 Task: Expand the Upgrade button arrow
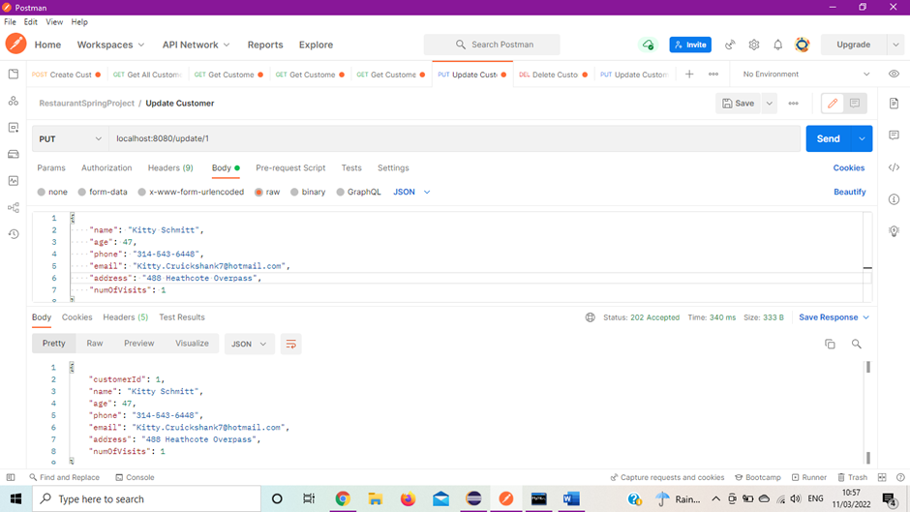(895, 45)
